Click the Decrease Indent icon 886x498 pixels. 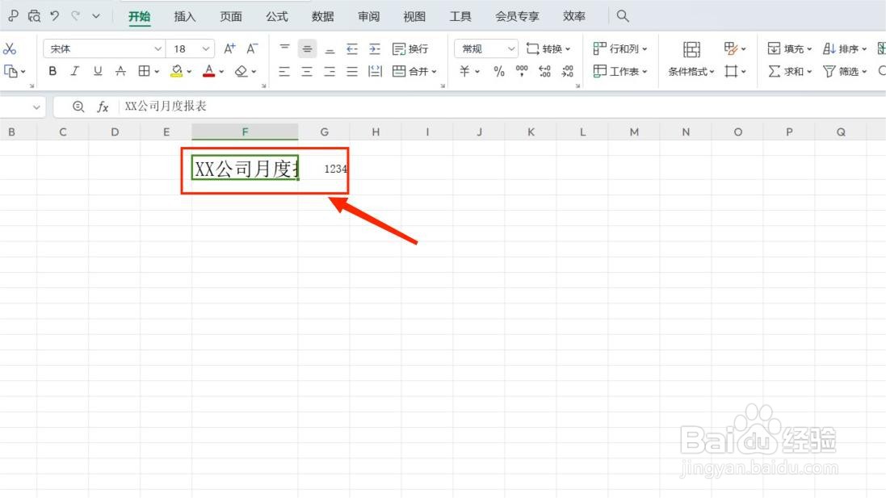point(352,49)
